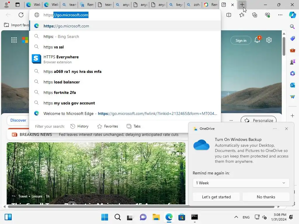Open the sidebar Shopping tag icon
This screenshot has width=299, height=224.
click(292, 38)
